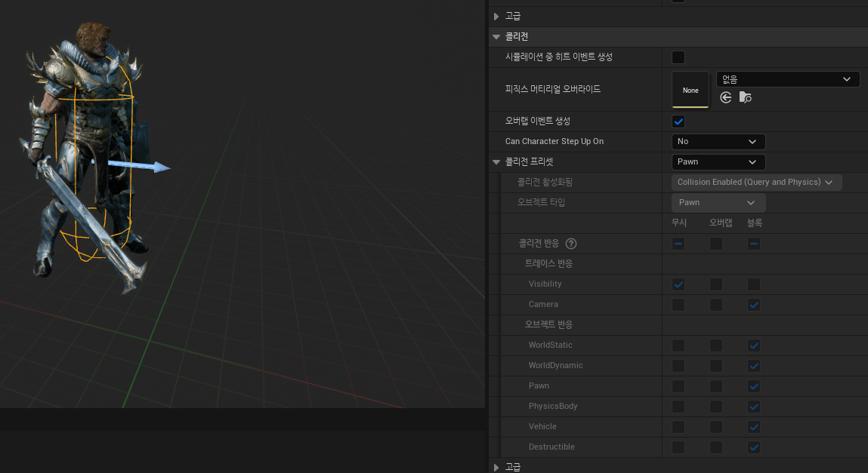Set Destructible response to 오버랩

715,447
